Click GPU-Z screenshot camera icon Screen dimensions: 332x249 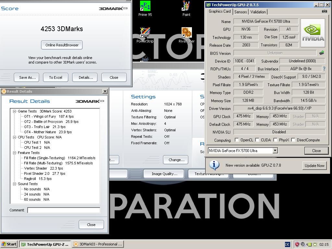click(324, 11)
